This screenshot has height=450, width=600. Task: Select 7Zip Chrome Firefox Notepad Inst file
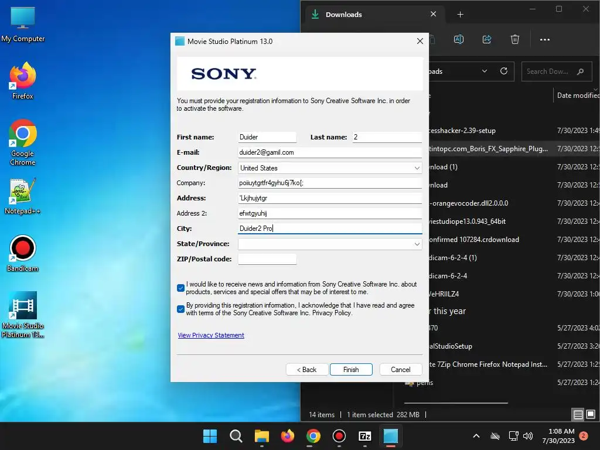[514, 364]
